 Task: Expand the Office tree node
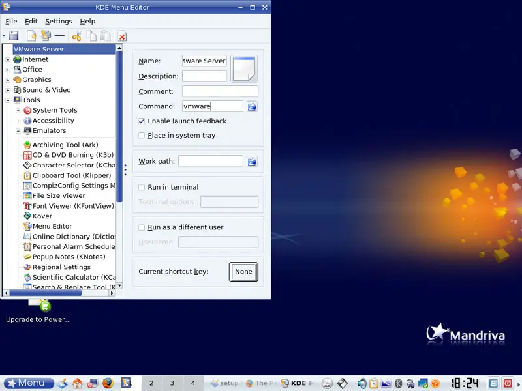[8, 70]
